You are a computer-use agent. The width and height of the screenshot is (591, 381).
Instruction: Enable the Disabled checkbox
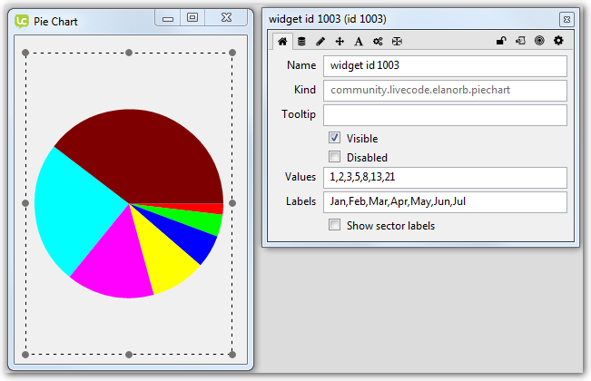[334, 157]
